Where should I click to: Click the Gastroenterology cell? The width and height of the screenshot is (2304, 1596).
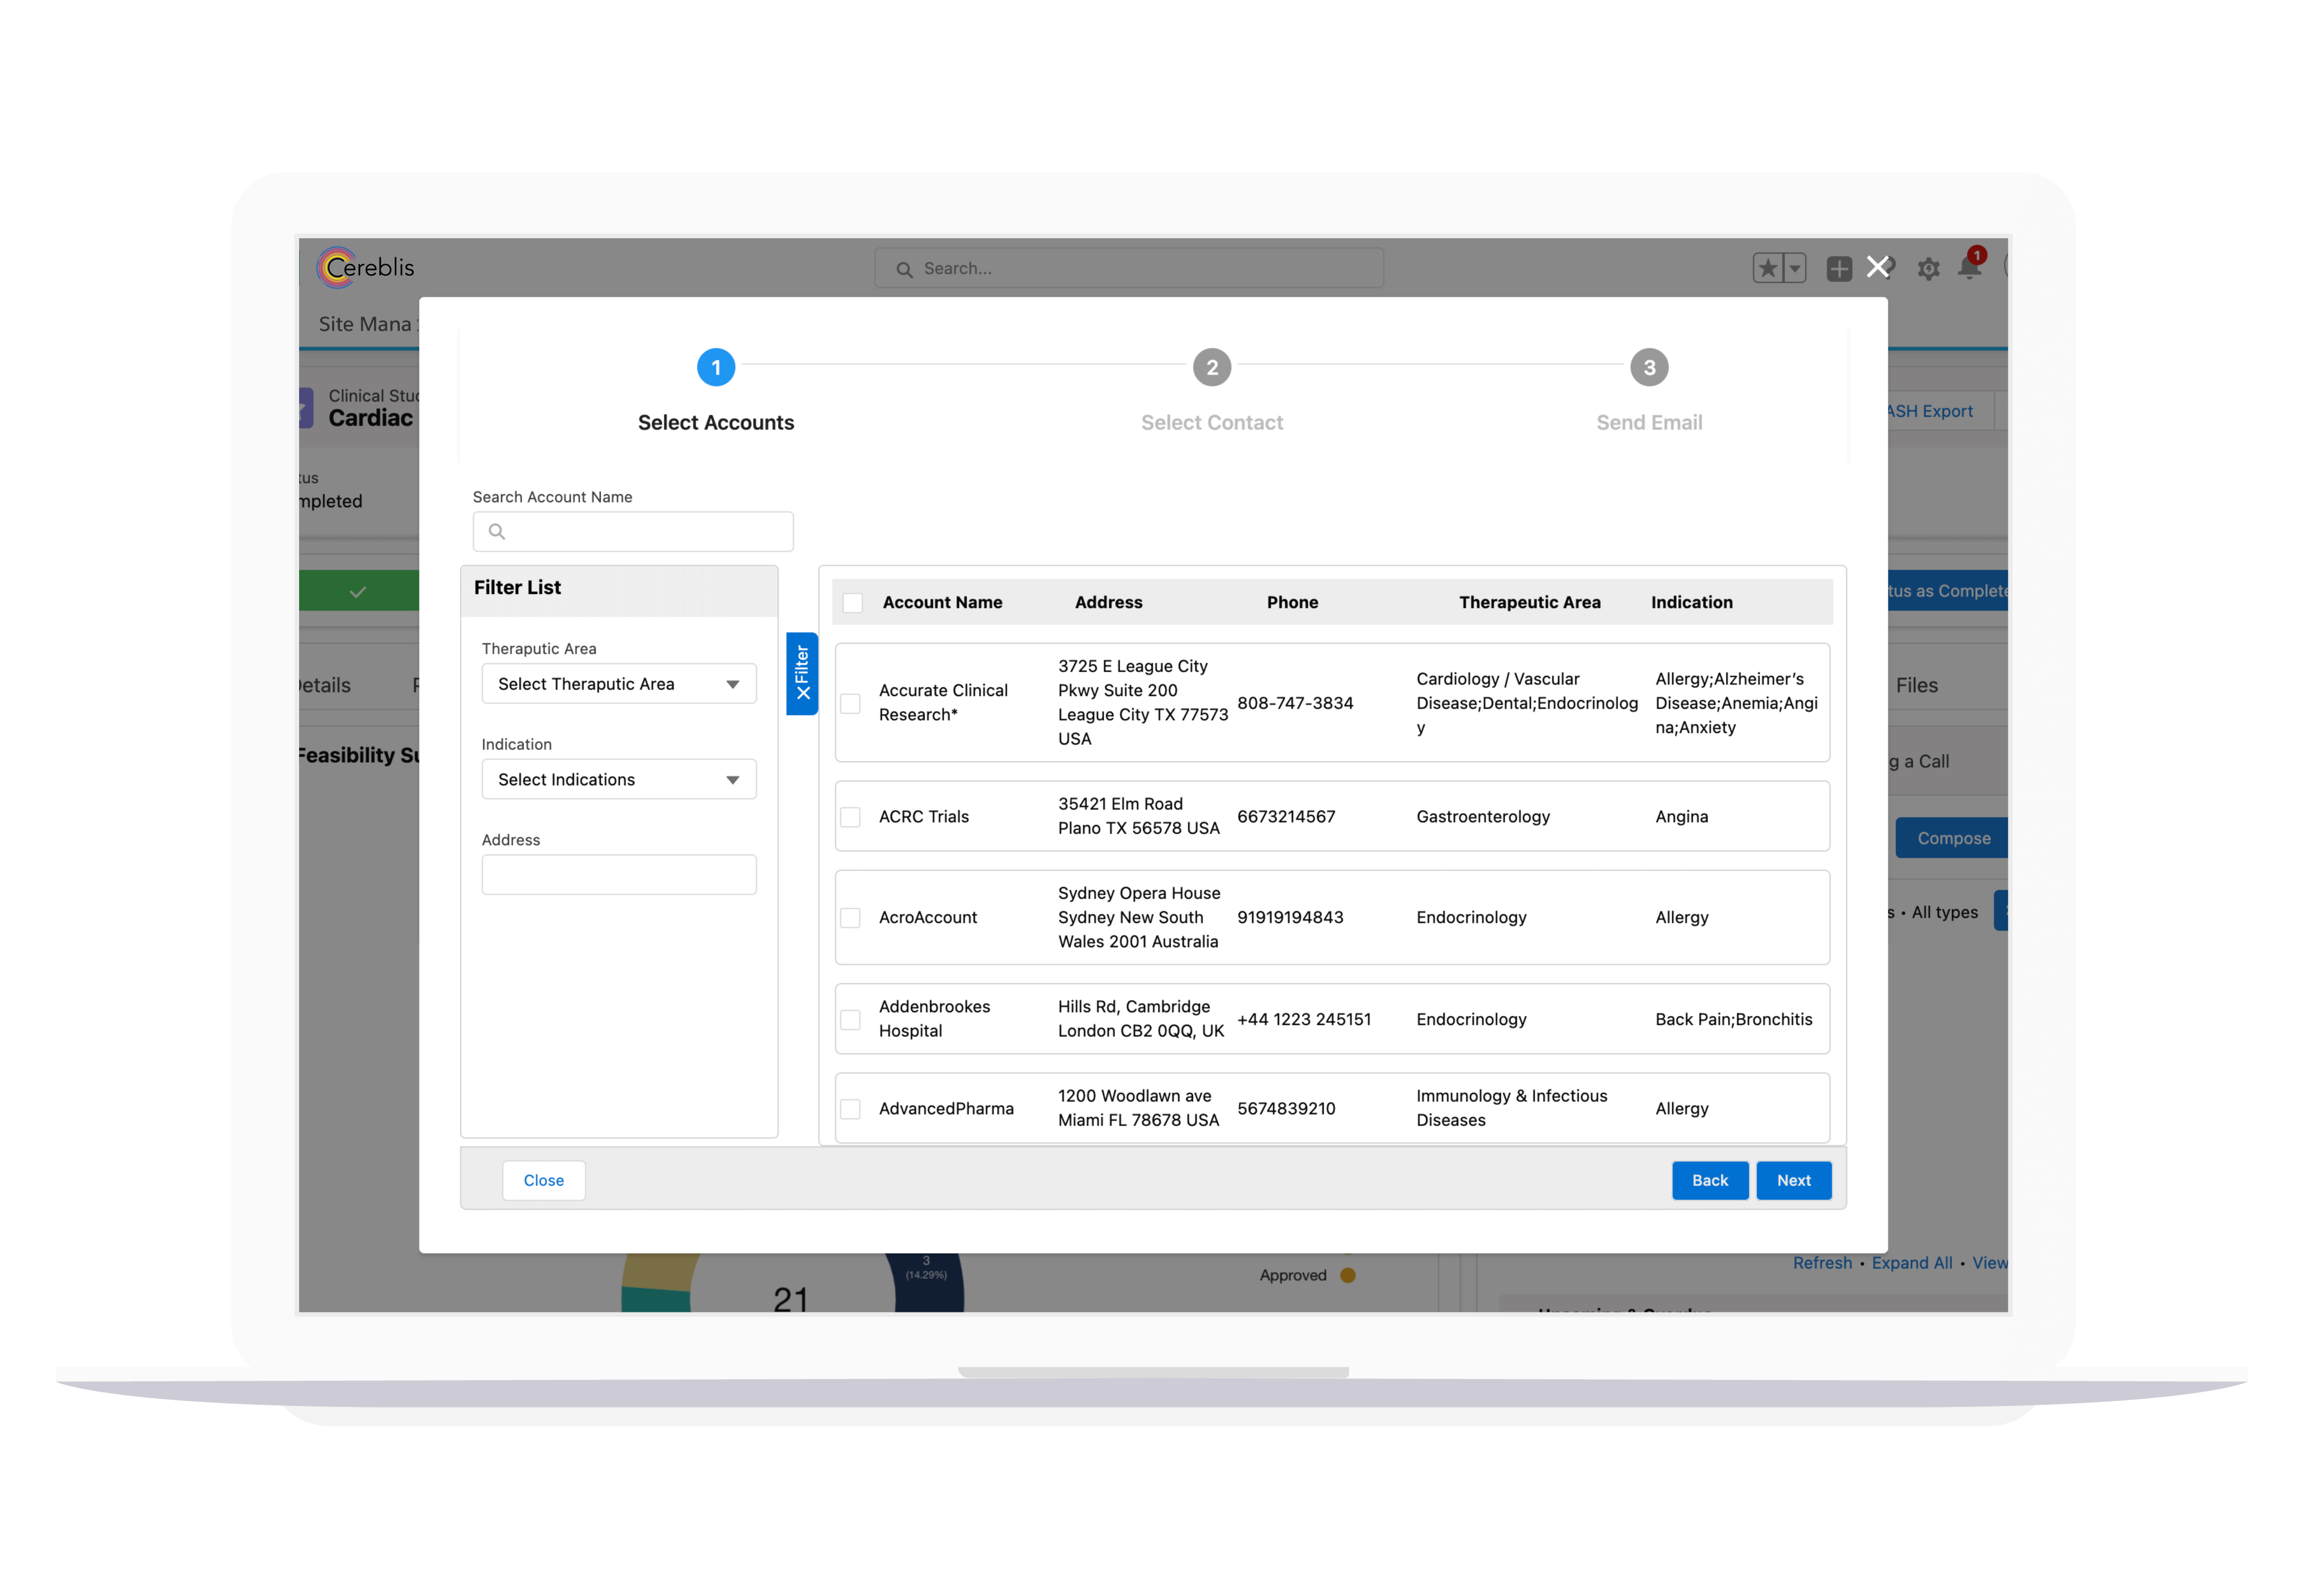pyautogui.click(x=1482, y=817)
